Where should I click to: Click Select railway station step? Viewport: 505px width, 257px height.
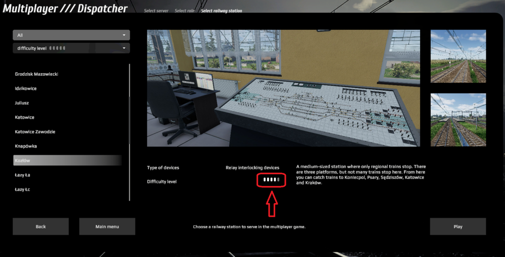[221, 11]
